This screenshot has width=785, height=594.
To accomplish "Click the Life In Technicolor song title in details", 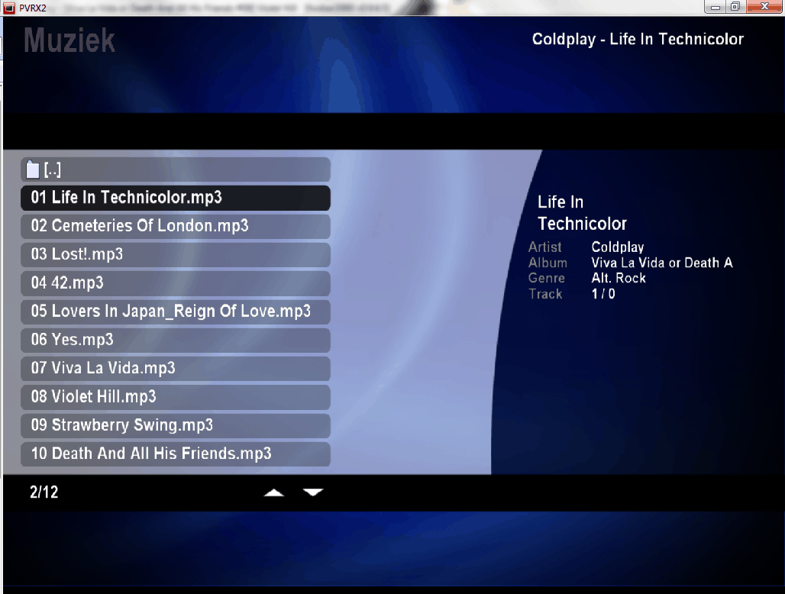I will coord(582,213).
